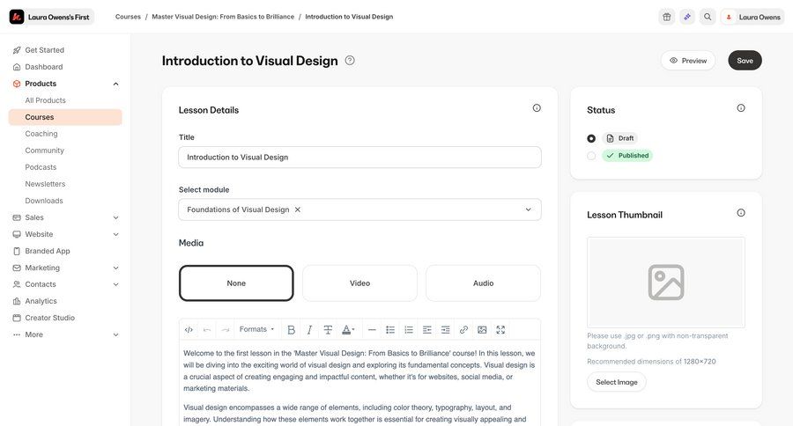Click into the lesson body text editor
Screen dimensions: 793x426
(x=359, y=384)
